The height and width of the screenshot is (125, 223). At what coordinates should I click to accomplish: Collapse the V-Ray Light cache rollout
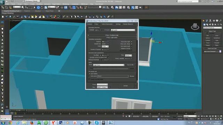pos(112,37)
